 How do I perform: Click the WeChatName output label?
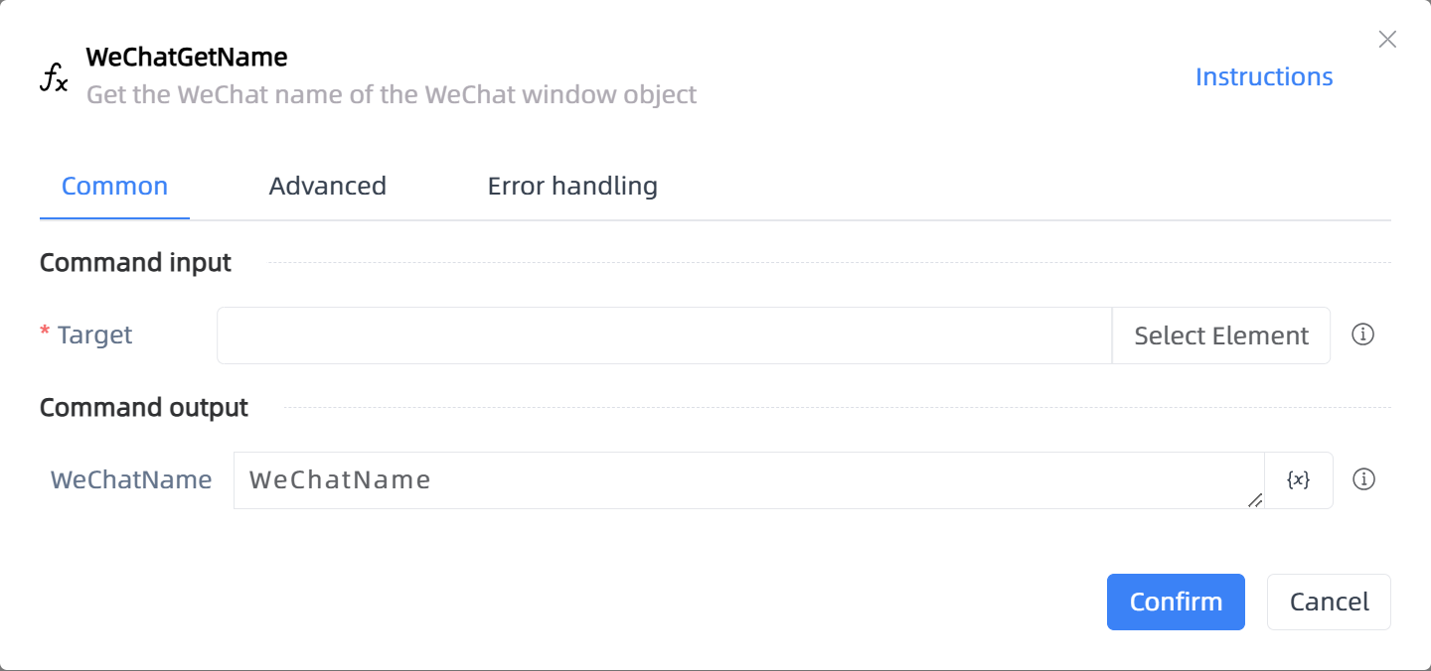point(131,480)
